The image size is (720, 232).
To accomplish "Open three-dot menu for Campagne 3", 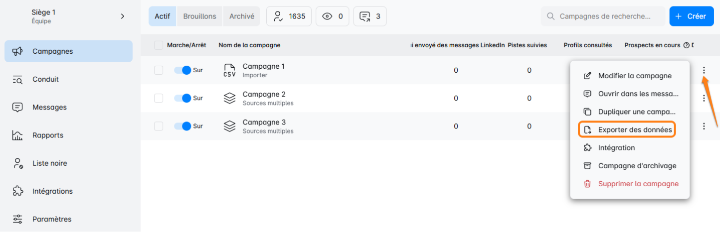I will point(704,126).
